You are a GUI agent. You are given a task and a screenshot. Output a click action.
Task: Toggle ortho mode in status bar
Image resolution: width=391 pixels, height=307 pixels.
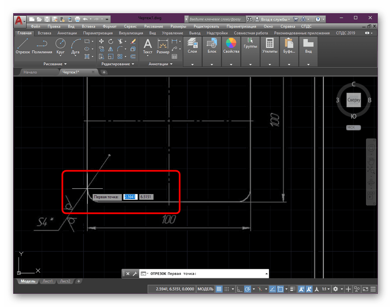click(240, 289)
